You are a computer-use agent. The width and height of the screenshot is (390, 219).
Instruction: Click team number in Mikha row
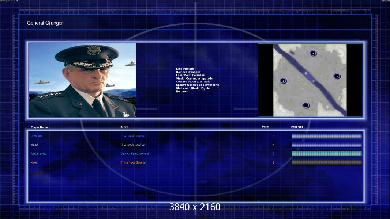274,145
